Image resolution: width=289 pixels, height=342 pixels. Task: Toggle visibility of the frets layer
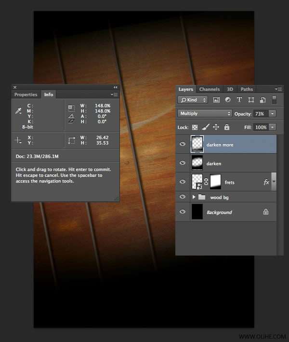[x=183, y=182]
